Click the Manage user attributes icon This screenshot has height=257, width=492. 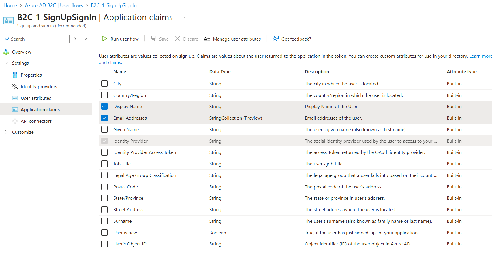207,39
